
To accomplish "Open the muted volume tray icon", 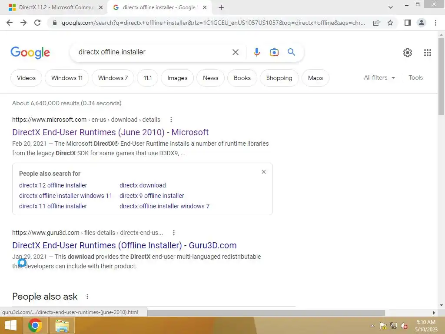I will point(404,326).
